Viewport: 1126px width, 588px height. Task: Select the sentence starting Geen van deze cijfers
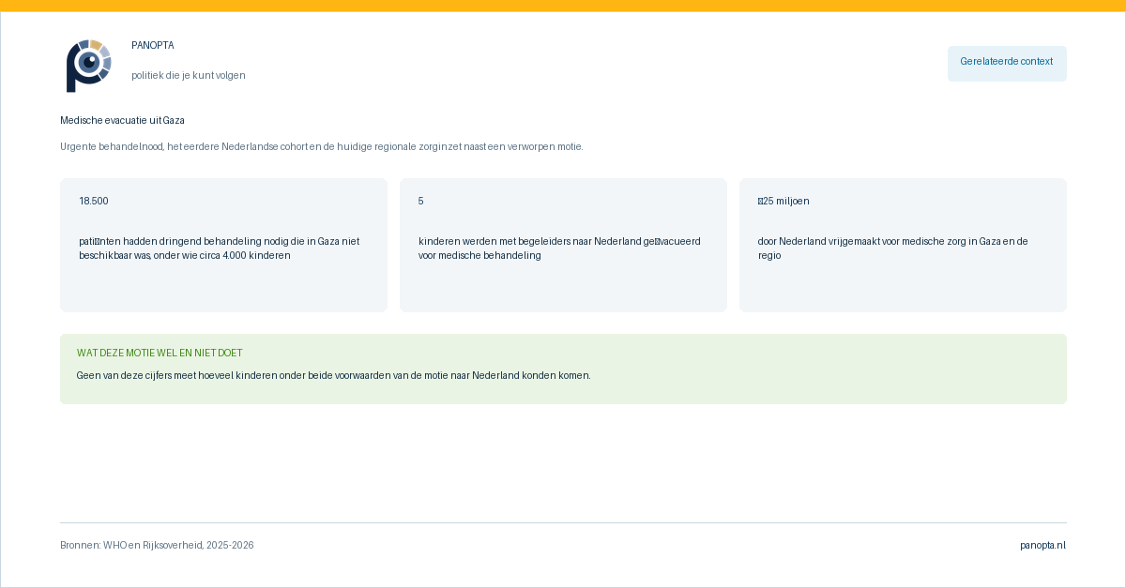[334, 375]
